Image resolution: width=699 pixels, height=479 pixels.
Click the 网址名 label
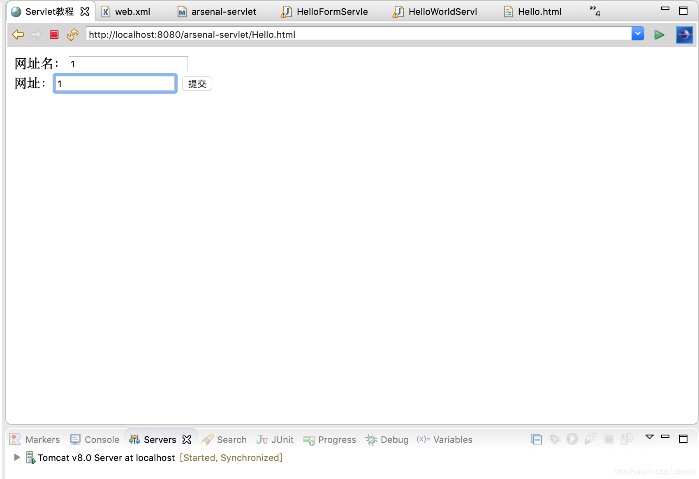pos(37,64)
